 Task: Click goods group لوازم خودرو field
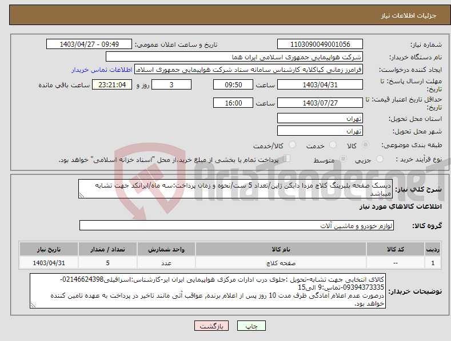[x=237, y=226]
